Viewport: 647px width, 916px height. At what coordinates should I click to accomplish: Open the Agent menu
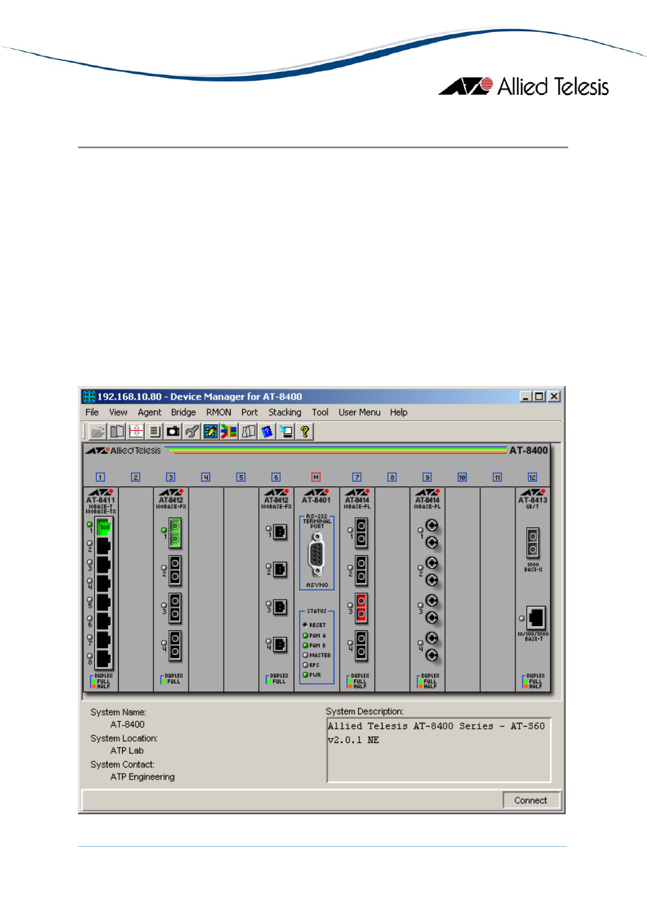149,412
